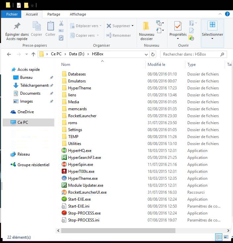The height and width of the screenshot is (243, 233).
Task: Refresh the HSBox folder view
Action: pyautogui.click(x=153, y=54)
